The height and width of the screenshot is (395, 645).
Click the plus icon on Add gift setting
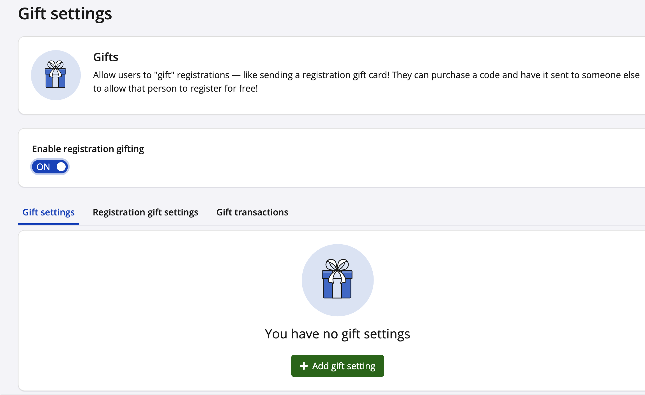pos(304,366)
